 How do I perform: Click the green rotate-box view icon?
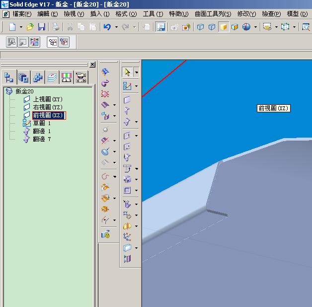click(x=285, y=27)
